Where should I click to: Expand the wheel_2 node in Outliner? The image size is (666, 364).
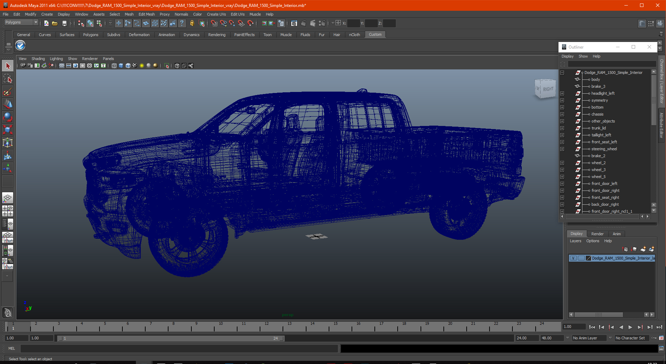coord(562,163)
